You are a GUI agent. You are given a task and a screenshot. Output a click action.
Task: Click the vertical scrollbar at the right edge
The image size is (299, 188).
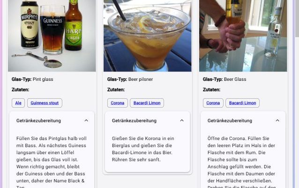point(297,18)
